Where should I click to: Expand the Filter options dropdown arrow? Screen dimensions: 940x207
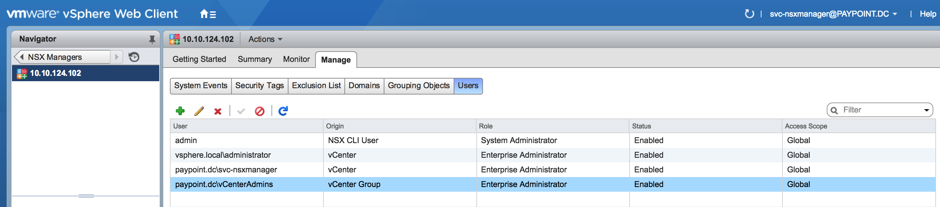[x=926, y=110]
